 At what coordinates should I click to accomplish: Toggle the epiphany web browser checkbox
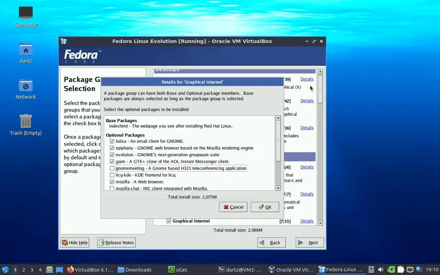pyautogui.click(x=112, y=148)
